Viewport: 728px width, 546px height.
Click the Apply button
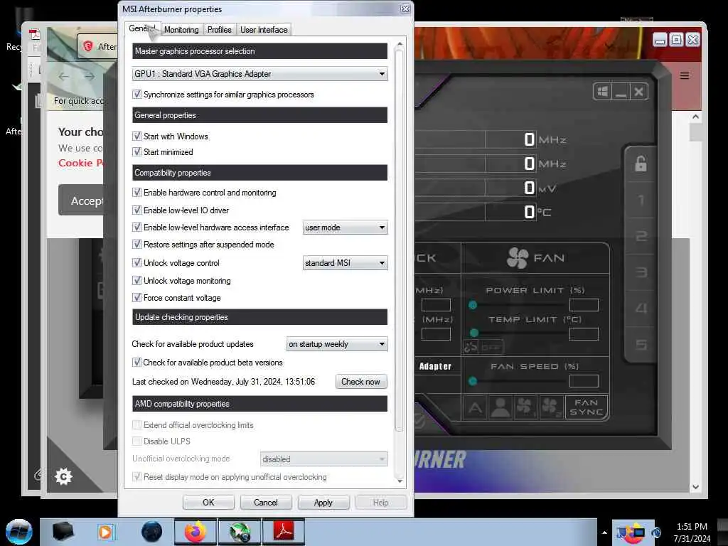point(323,503)
